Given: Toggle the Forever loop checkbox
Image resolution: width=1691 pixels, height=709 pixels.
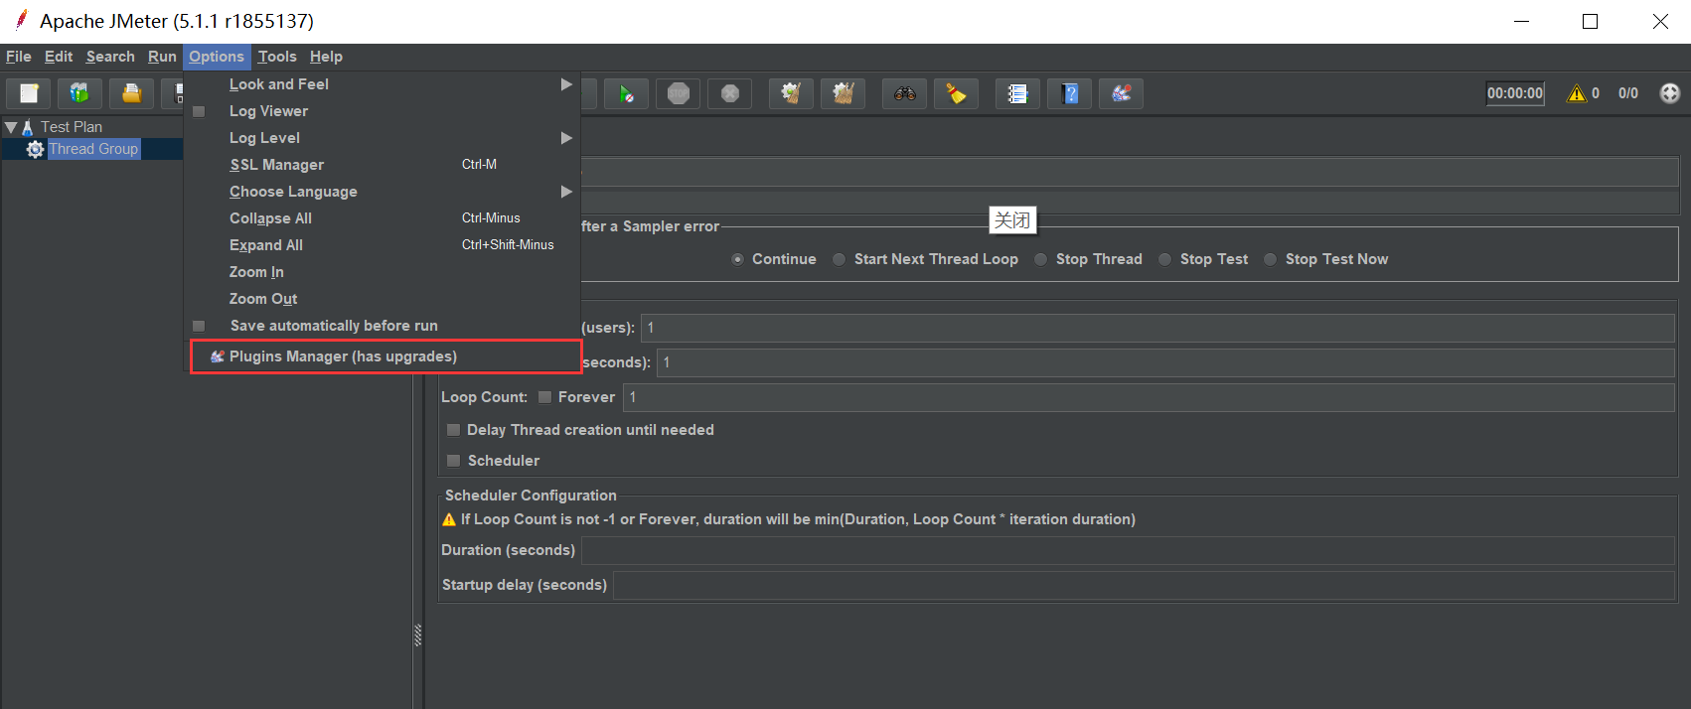Looking at the screenshot, I should [544, 397].
